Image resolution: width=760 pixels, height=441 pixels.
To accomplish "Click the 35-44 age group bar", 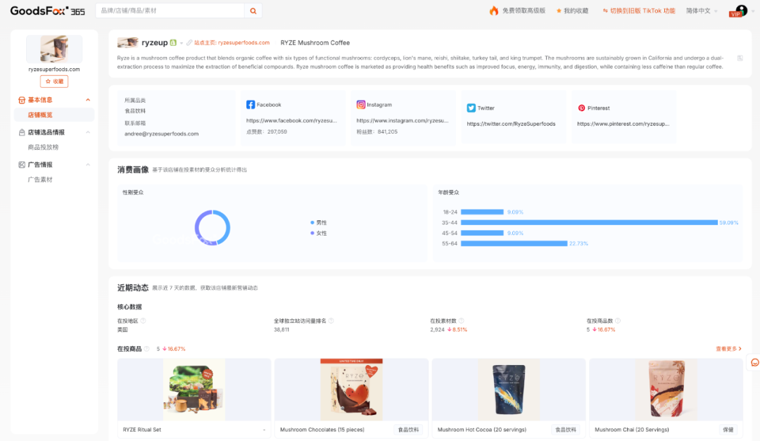I will (x=588, y=222).
